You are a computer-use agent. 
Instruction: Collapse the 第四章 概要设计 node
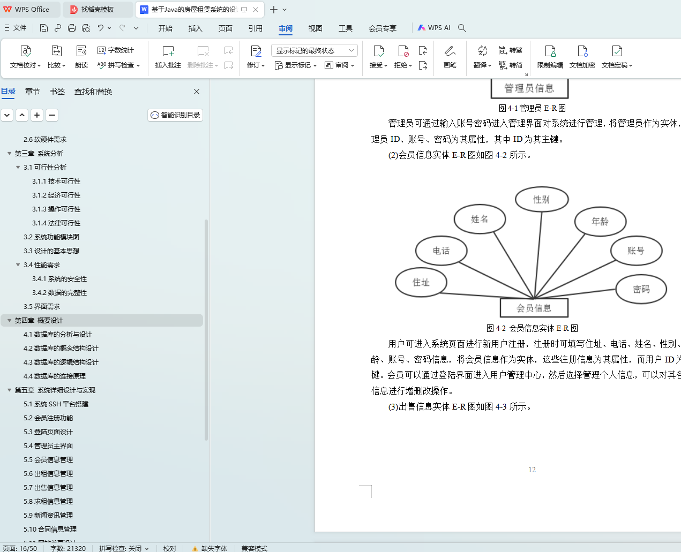(9, 321)
